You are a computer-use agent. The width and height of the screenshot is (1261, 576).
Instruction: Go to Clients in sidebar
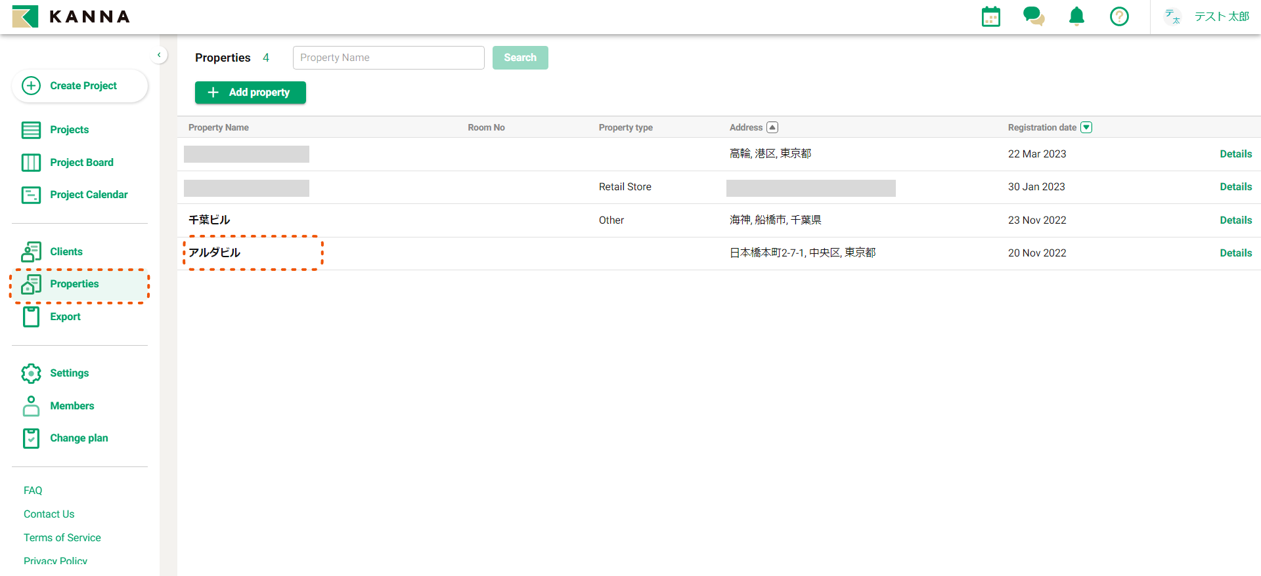66,252
